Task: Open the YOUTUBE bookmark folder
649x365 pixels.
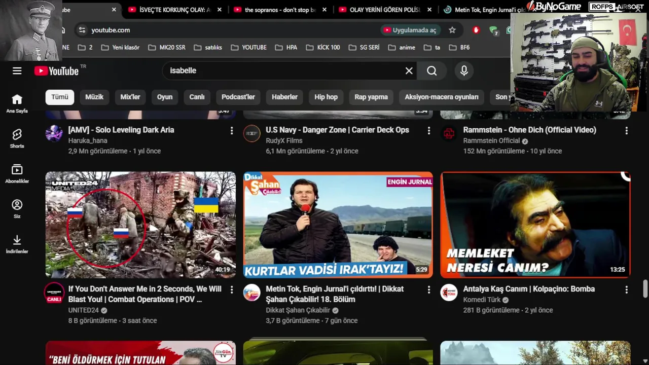Action: click(x=248, y=47)
